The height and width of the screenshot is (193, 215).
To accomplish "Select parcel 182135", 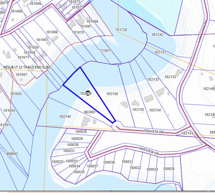I will click(x=138, y=109).
